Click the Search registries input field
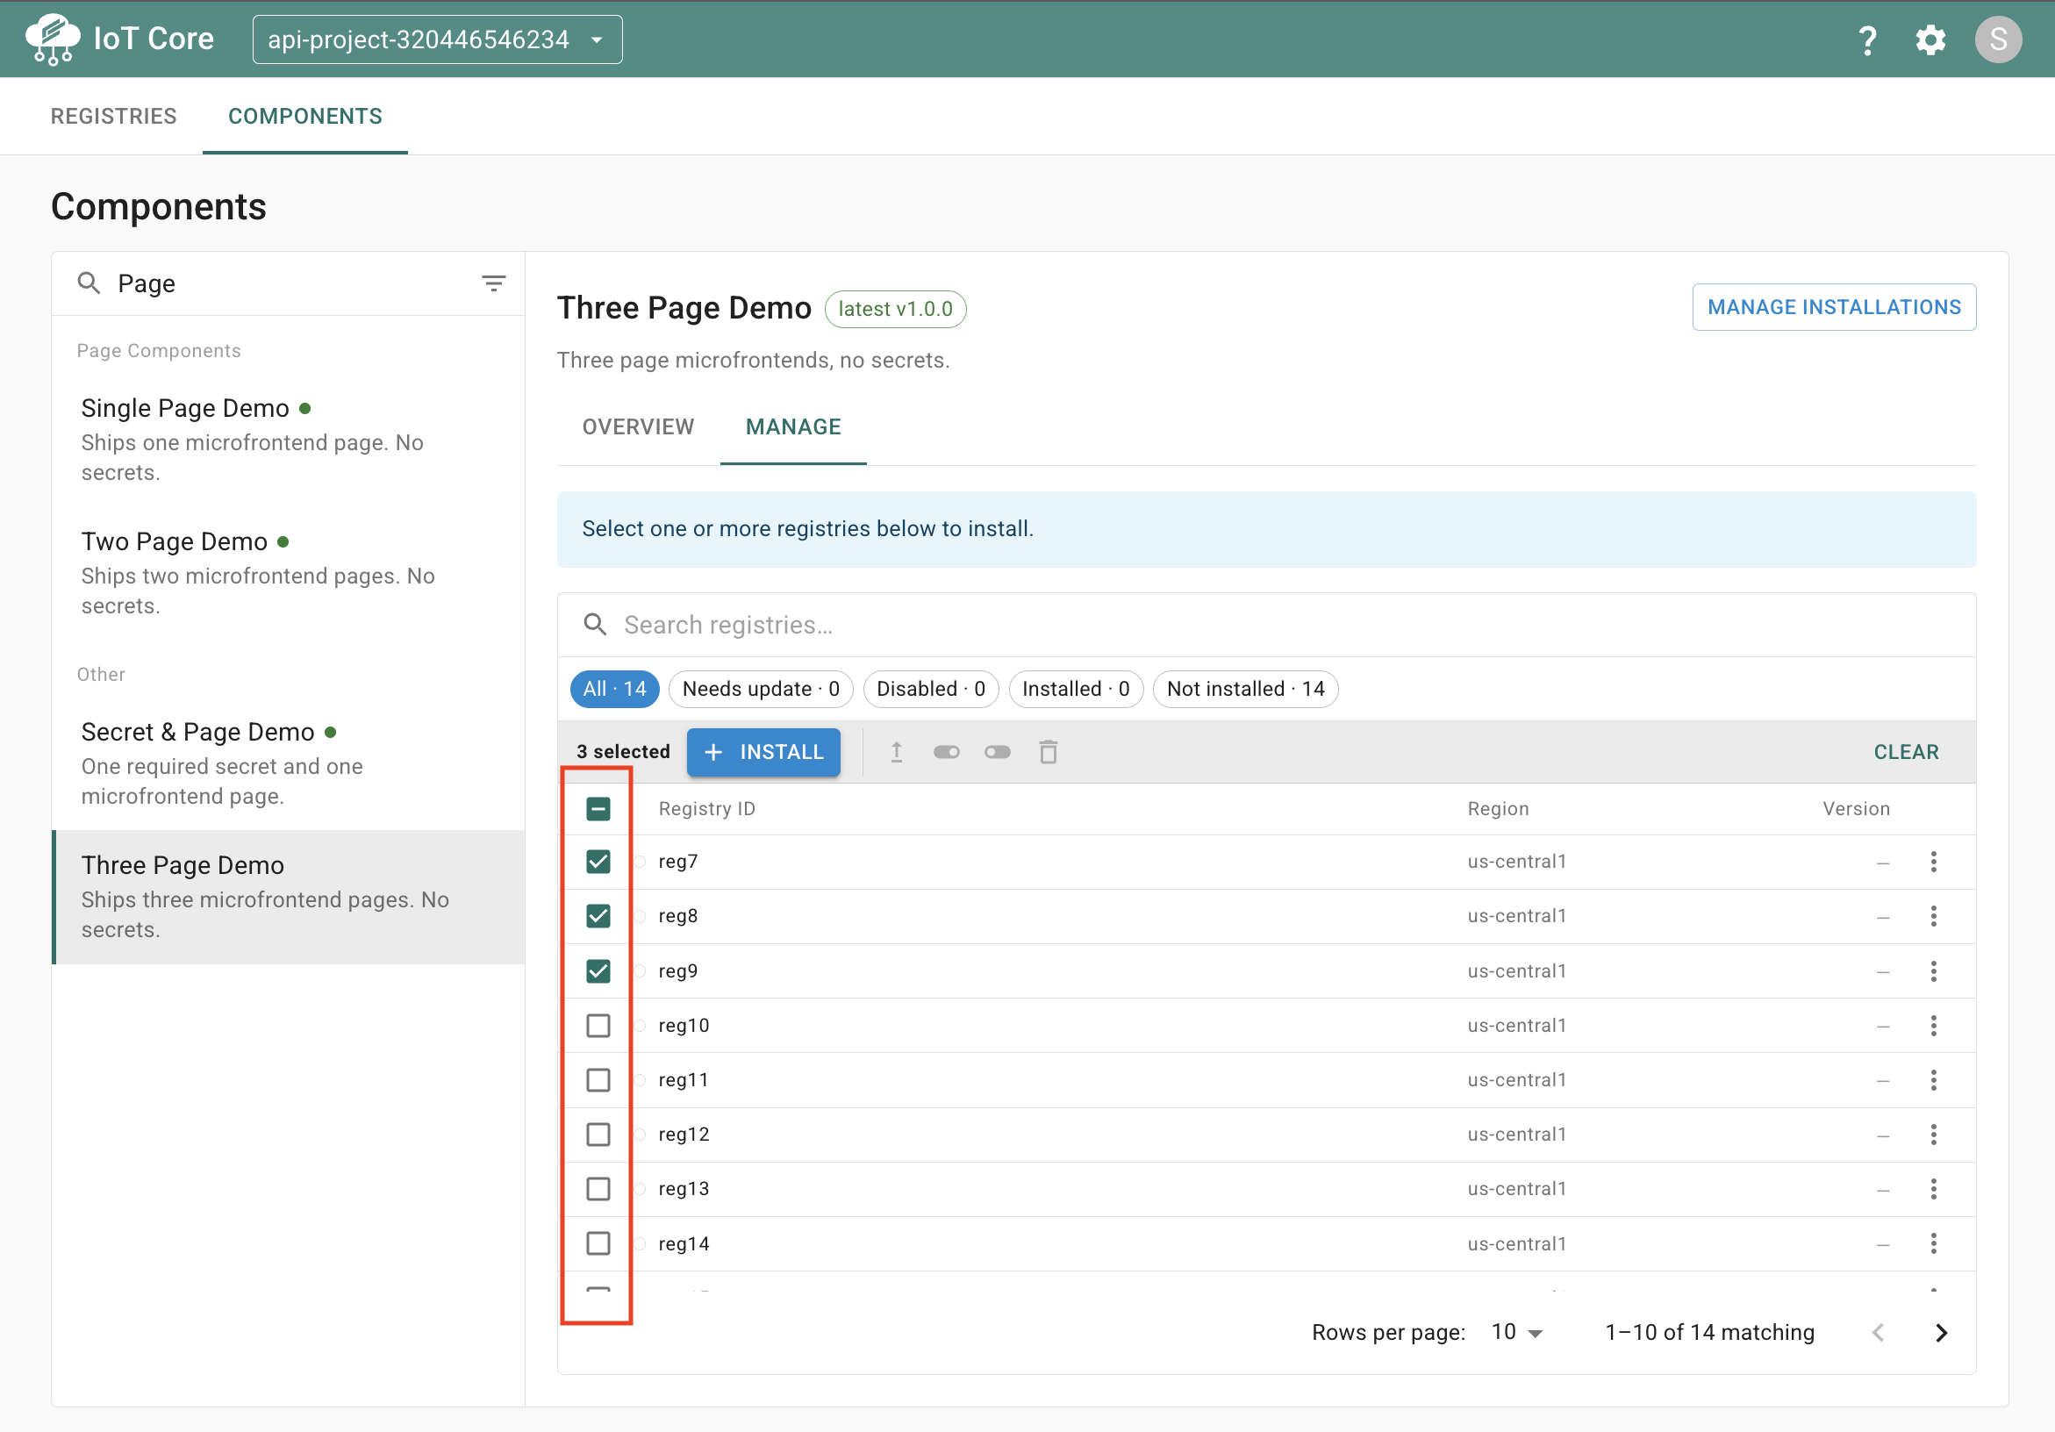Image resolution: width=2055 pixels, height=1432 pixels. pos(1265,625)
